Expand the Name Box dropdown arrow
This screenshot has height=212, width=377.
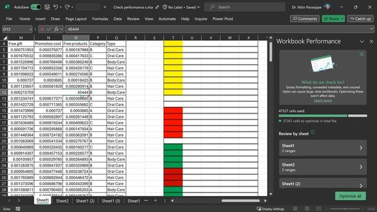[x=31, y=29]
